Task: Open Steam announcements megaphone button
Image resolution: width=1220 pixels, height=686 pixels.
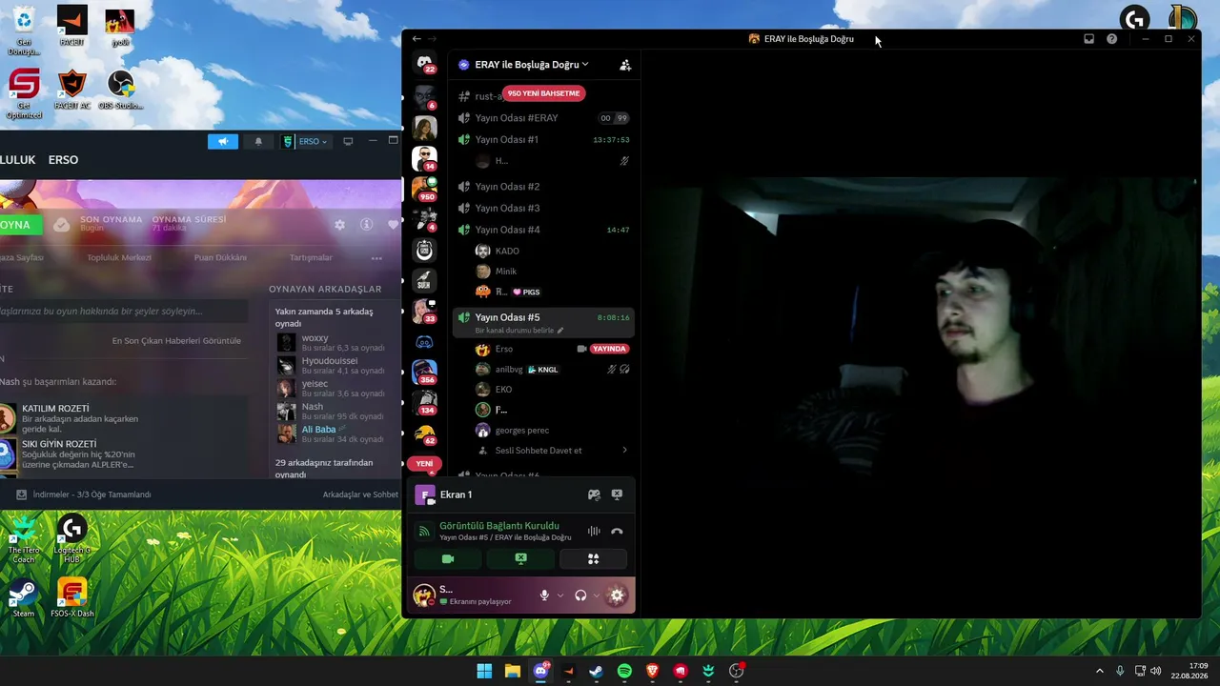Action: point(223,142)
